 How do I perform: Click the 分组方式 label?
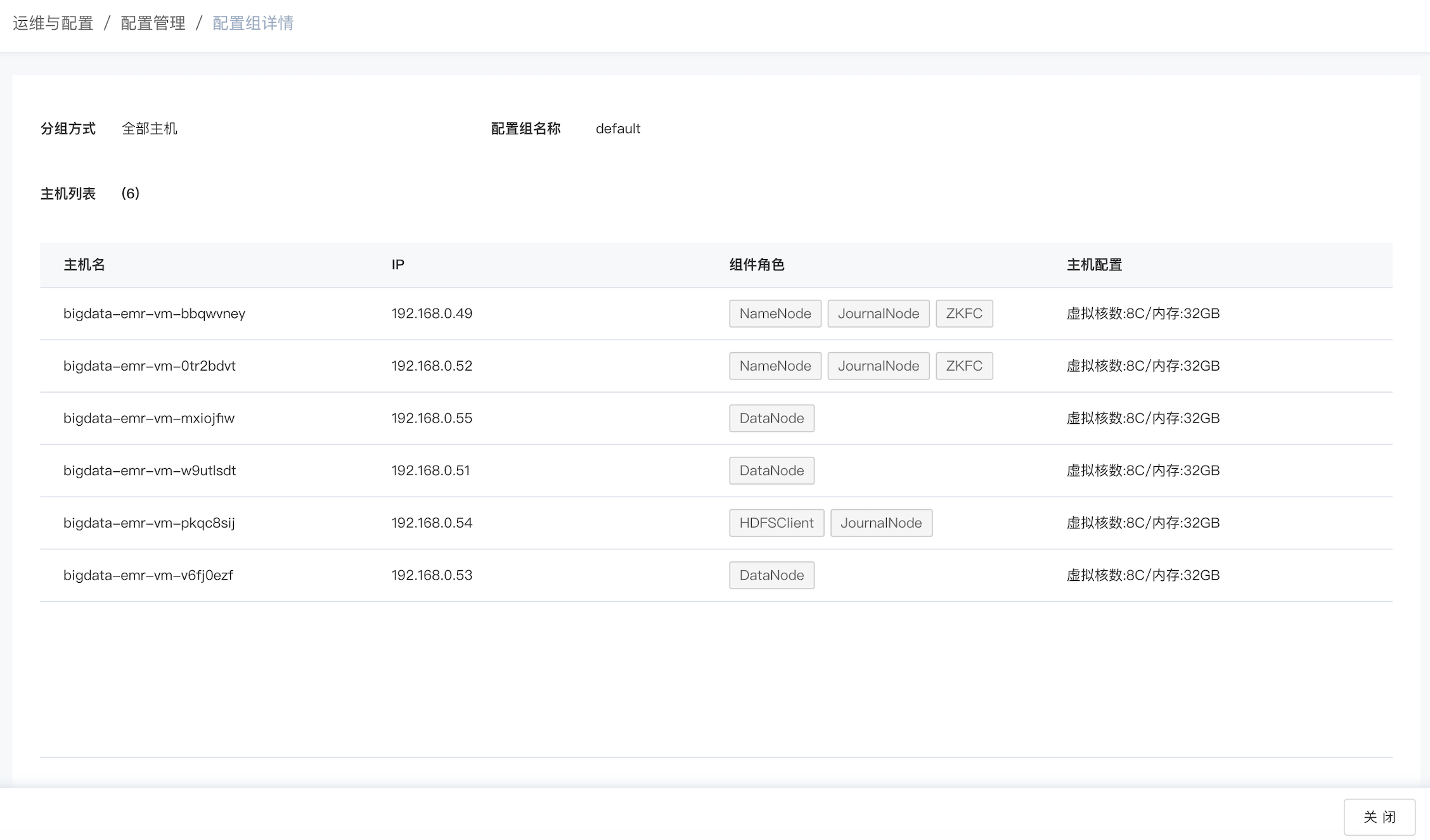pyautogui.click(x=68, y=129)
